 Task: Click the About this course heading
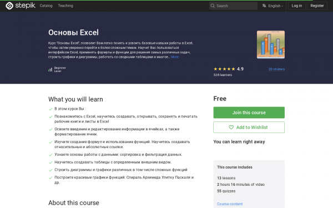(x=74, y=202)
